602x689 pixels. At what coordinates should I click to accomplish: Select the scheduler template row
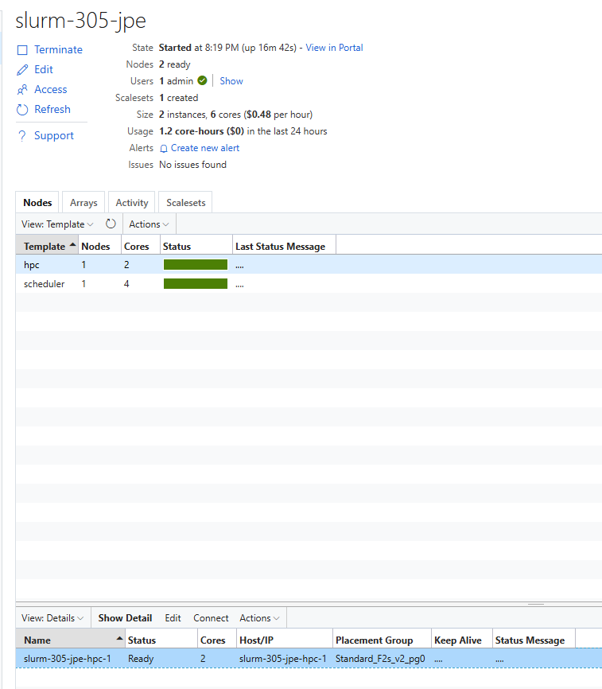click(45, 284)
